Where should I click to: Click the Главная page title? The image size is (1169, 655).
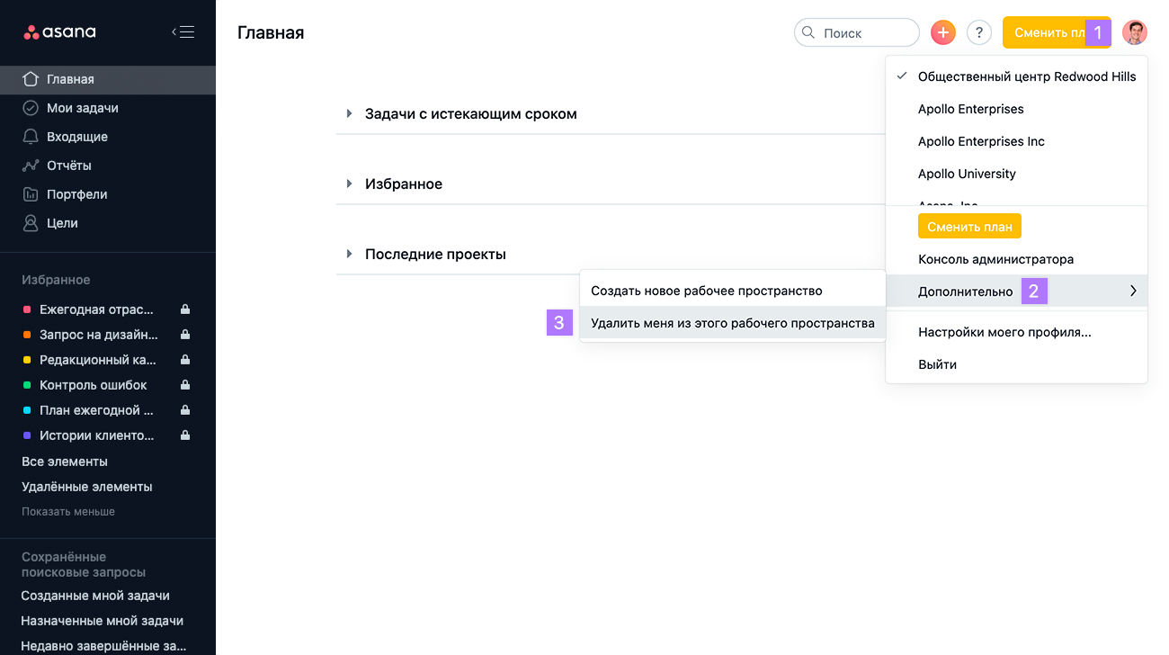[271, 32]
